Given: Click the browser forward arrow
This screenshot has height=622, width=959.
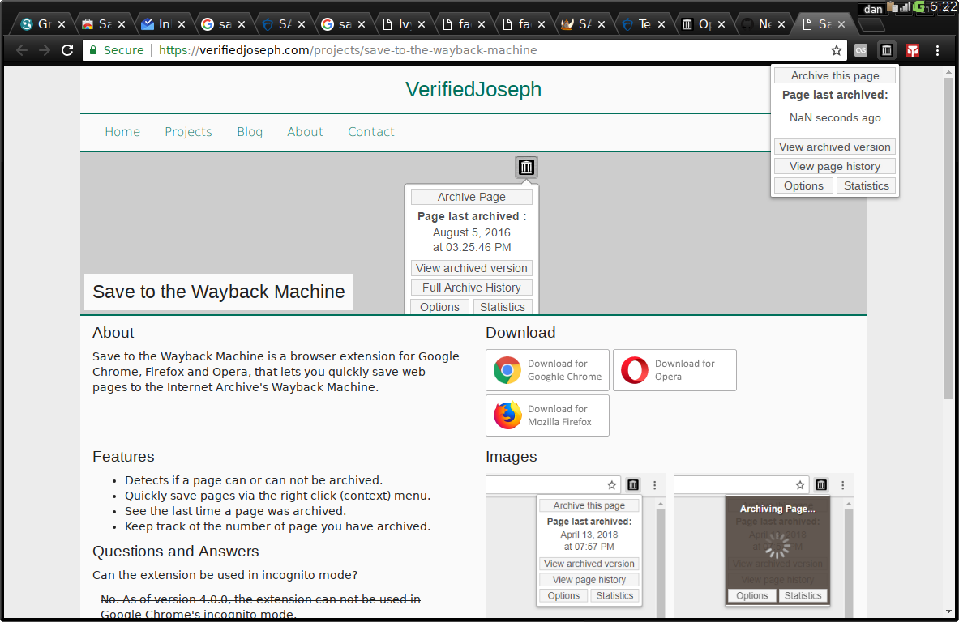Looking at the screenshot, I should tap(45, 50).
